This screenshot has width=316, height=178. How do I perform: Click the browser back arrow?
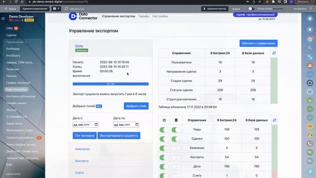coord(4,1)
